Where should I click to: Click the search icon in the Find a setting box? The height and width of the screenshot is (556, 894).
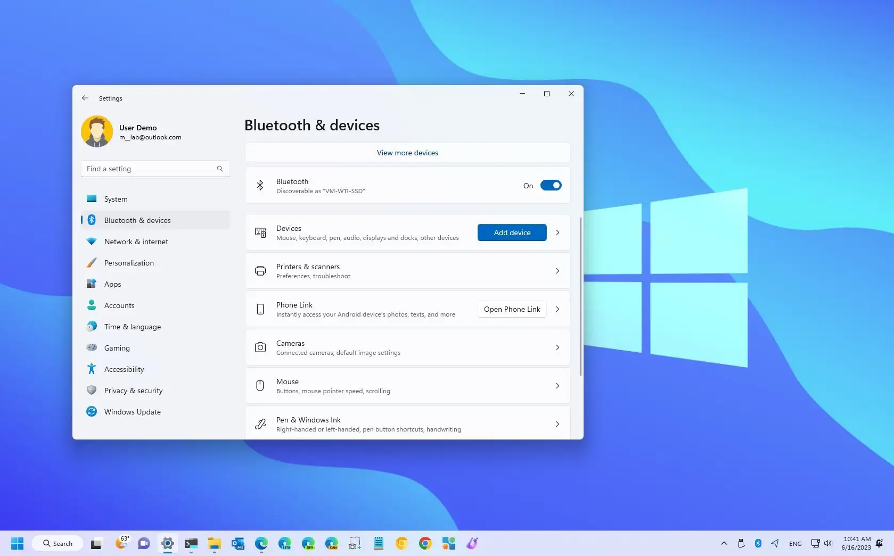click(219, 169)
